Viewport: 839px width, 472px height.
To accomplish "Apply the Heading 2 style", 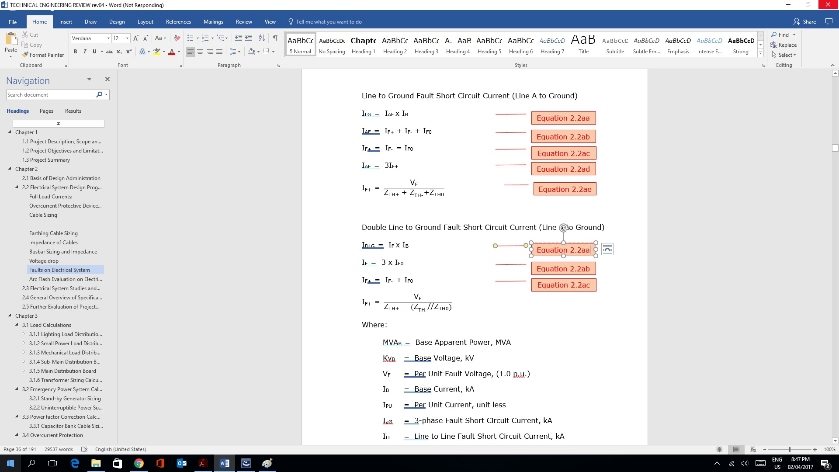I will (395, 45).
